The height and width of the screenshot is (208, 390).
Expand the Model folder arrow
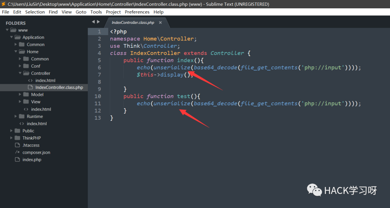pos(20,94)
